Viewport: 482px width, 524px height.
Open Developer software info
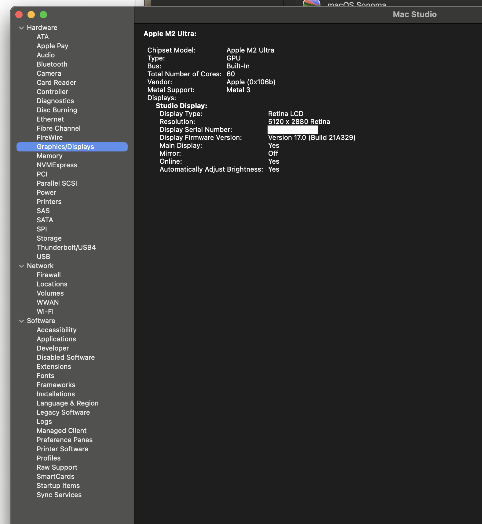53,348
